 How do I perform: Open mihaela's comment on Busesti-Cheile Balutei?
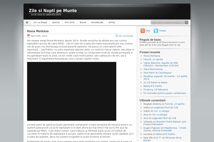click(165, 123)
